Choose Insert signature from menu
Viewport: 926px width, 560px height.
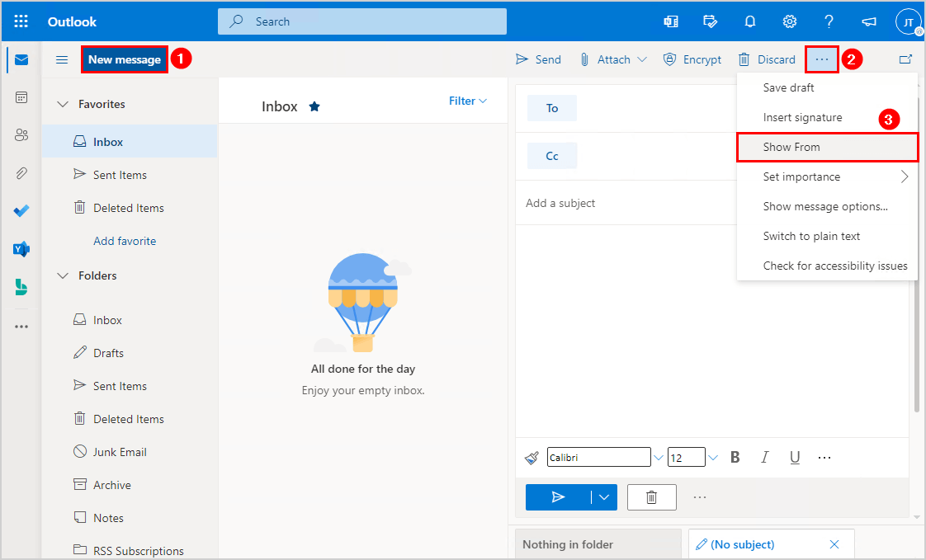coord(827,117)
